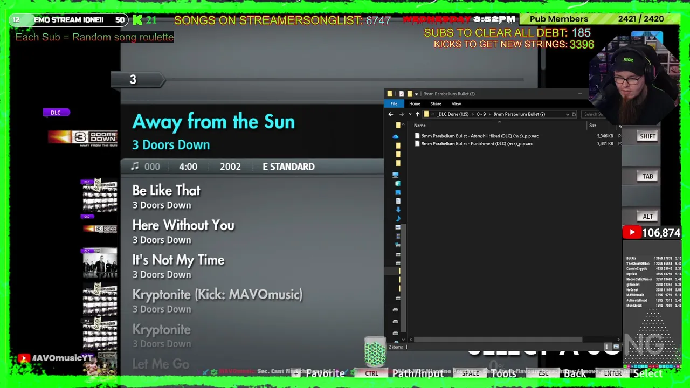The image size is (690, 388).
Task: Expand chevron after 0 - 9 breadcrumb
Action: [x=489, y=114]
